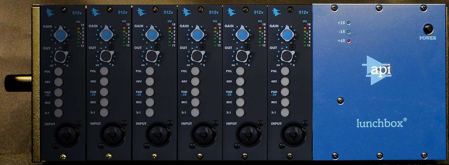
Task: Click the API logo on fourth 512v module
Action: (186, 12)
